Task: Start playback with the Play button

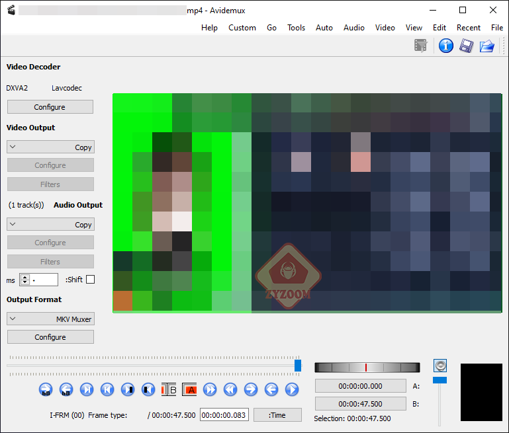Action: point(292,389)
